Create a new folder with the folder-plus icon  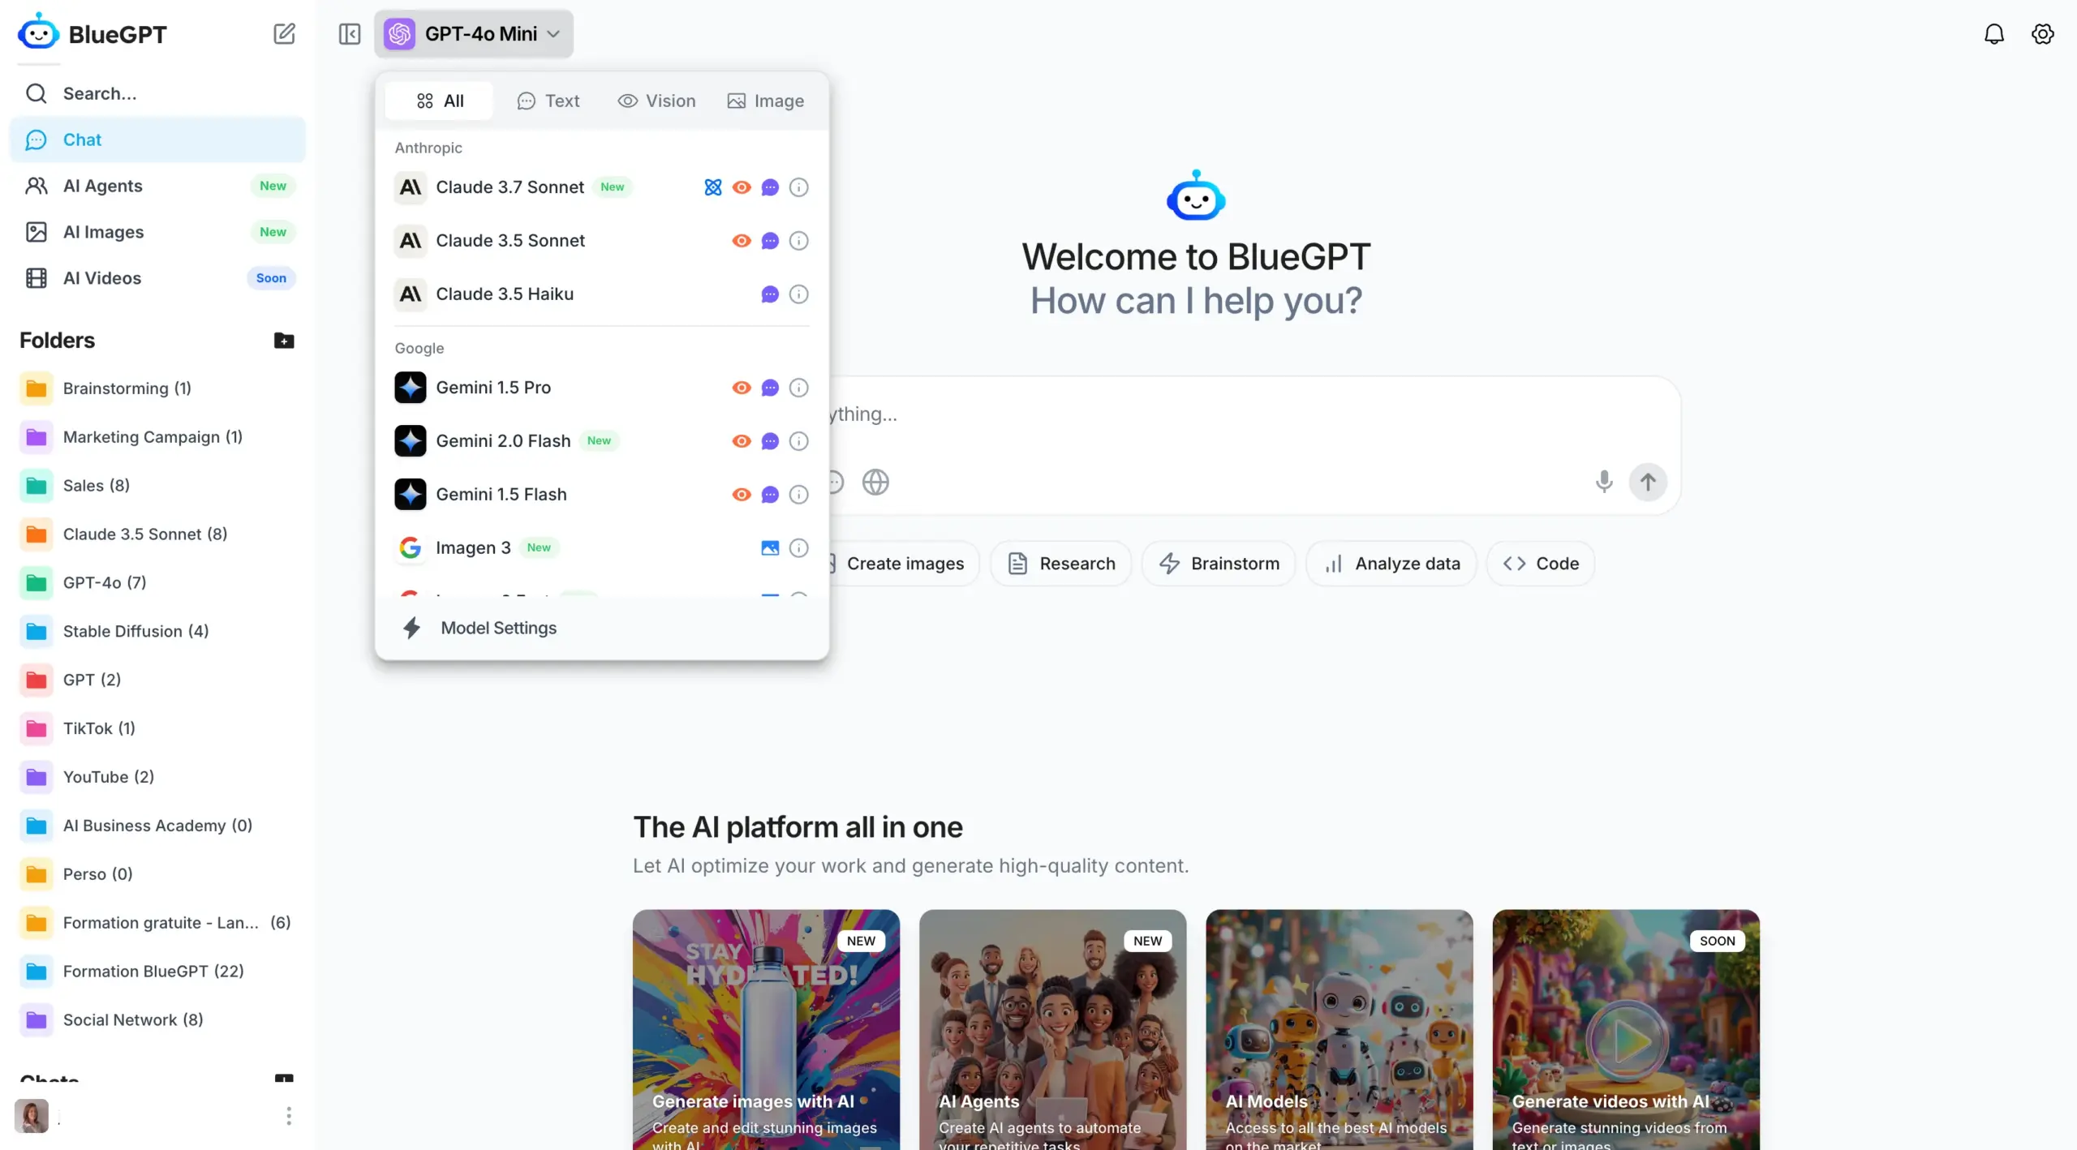284,341
